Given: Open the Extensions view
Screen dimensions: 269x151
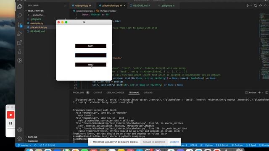Looking at the screenshot, I should pos(20,42).
